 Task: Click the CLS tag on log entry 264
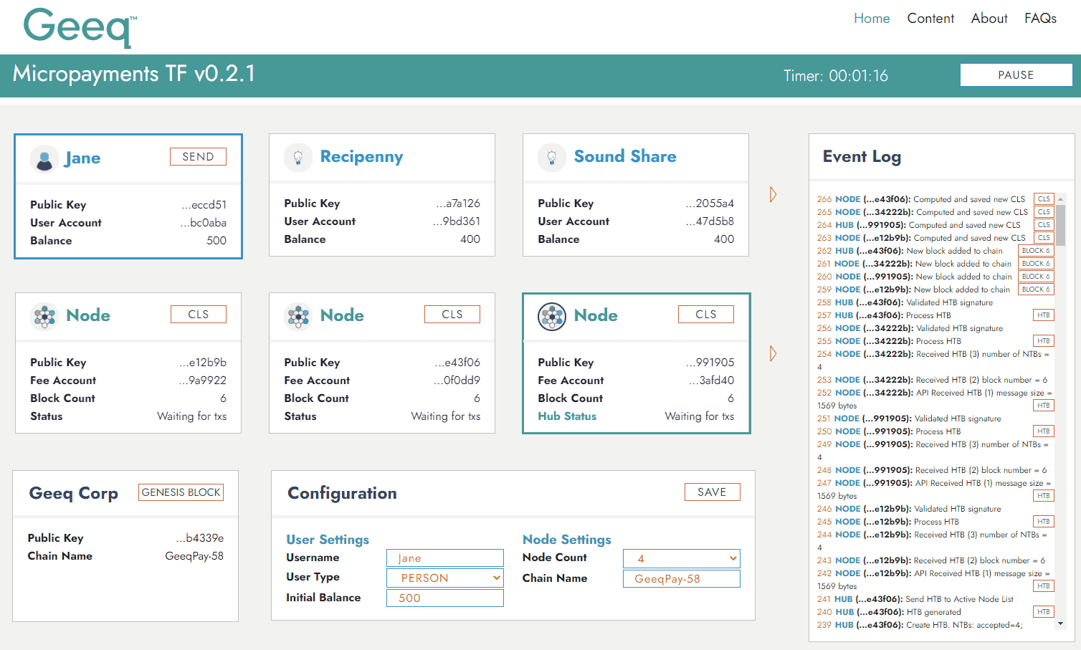pos(1044,225)
